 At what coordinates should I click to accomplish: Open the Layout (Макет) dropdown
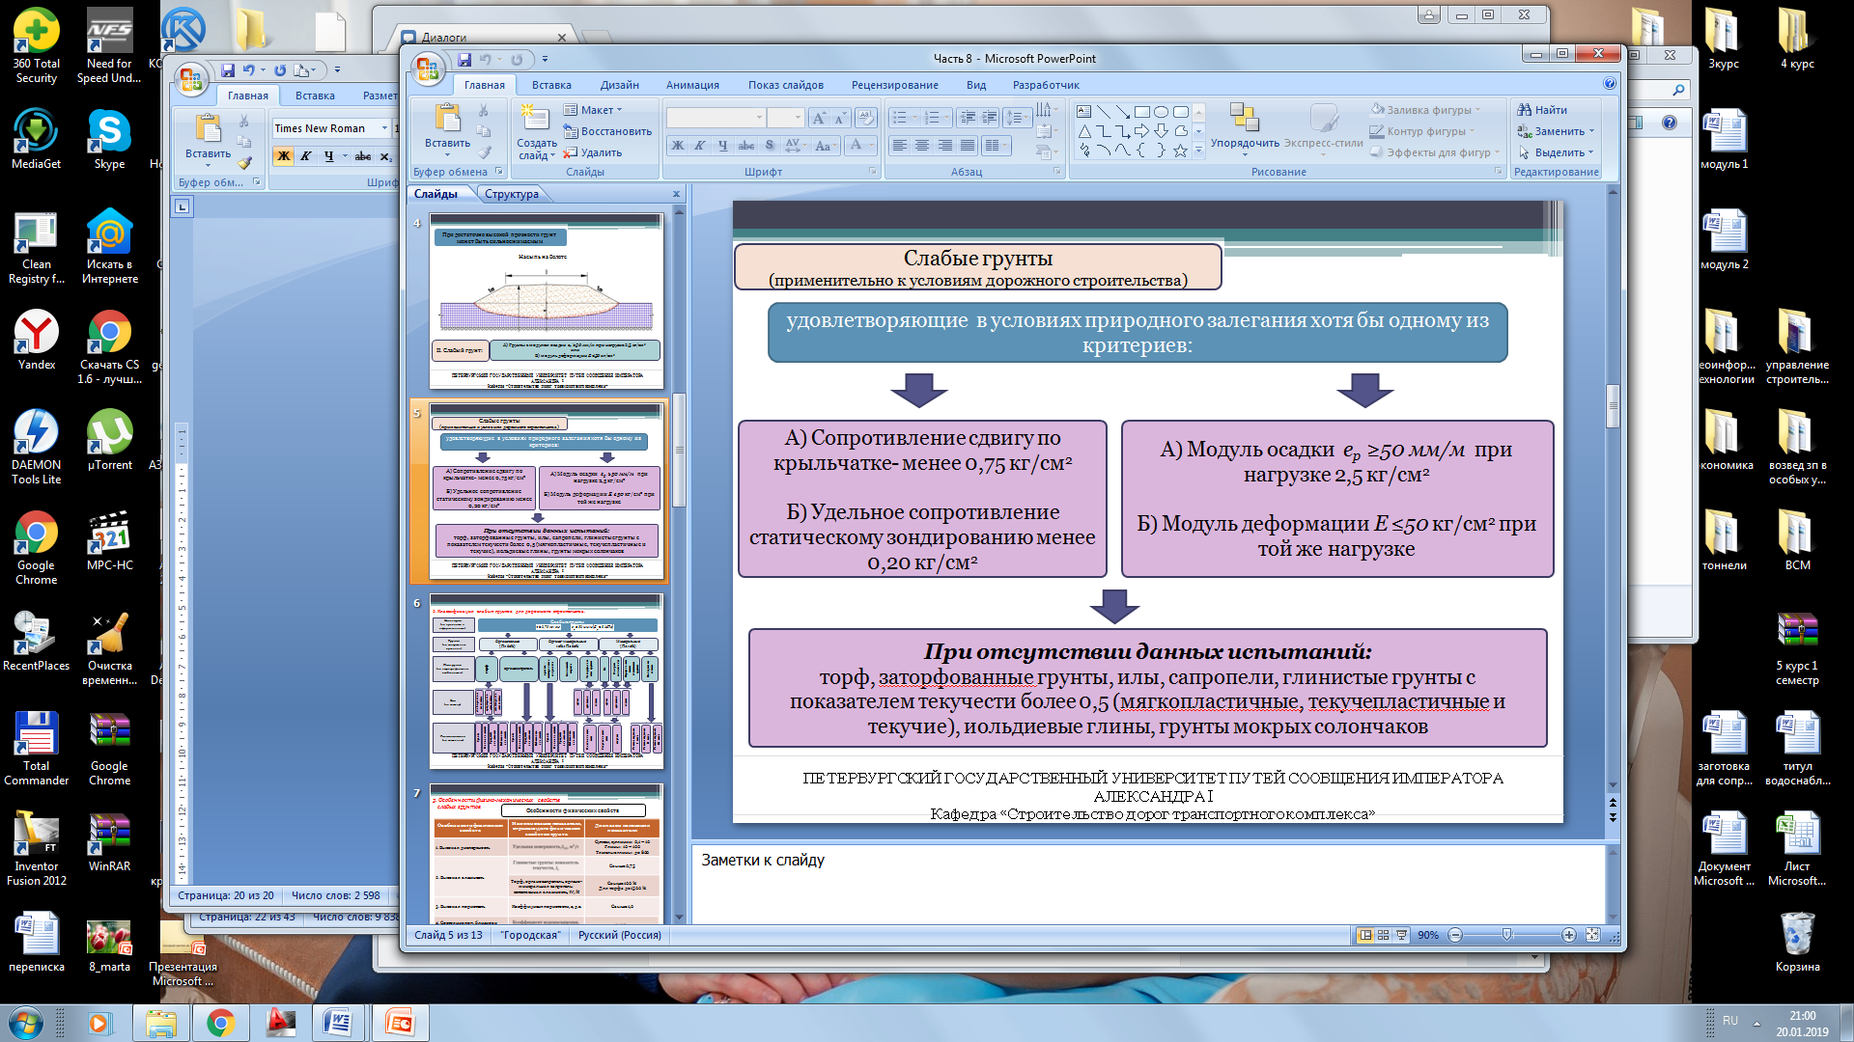(x=593, y=110)
